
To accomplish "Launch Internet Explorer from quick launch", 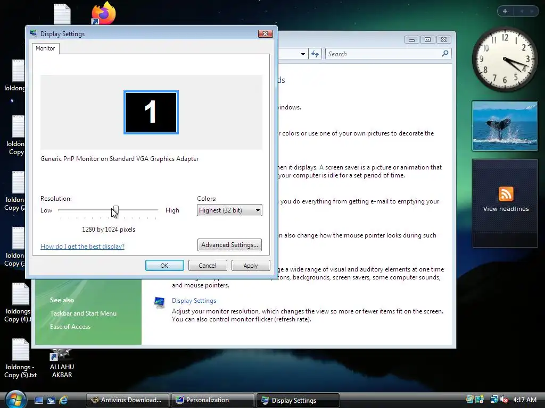I will point(63,400).
